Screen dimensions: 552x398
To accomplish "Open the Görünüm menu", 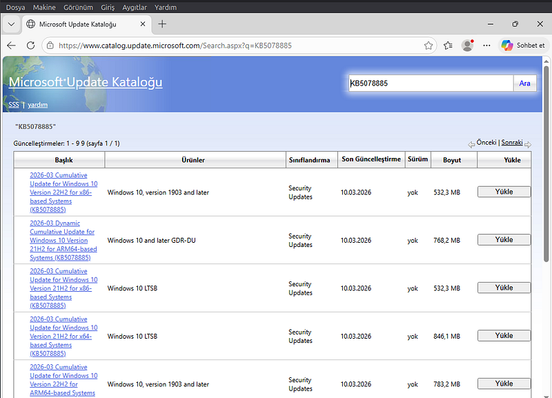I will click(x=78, y=8).
